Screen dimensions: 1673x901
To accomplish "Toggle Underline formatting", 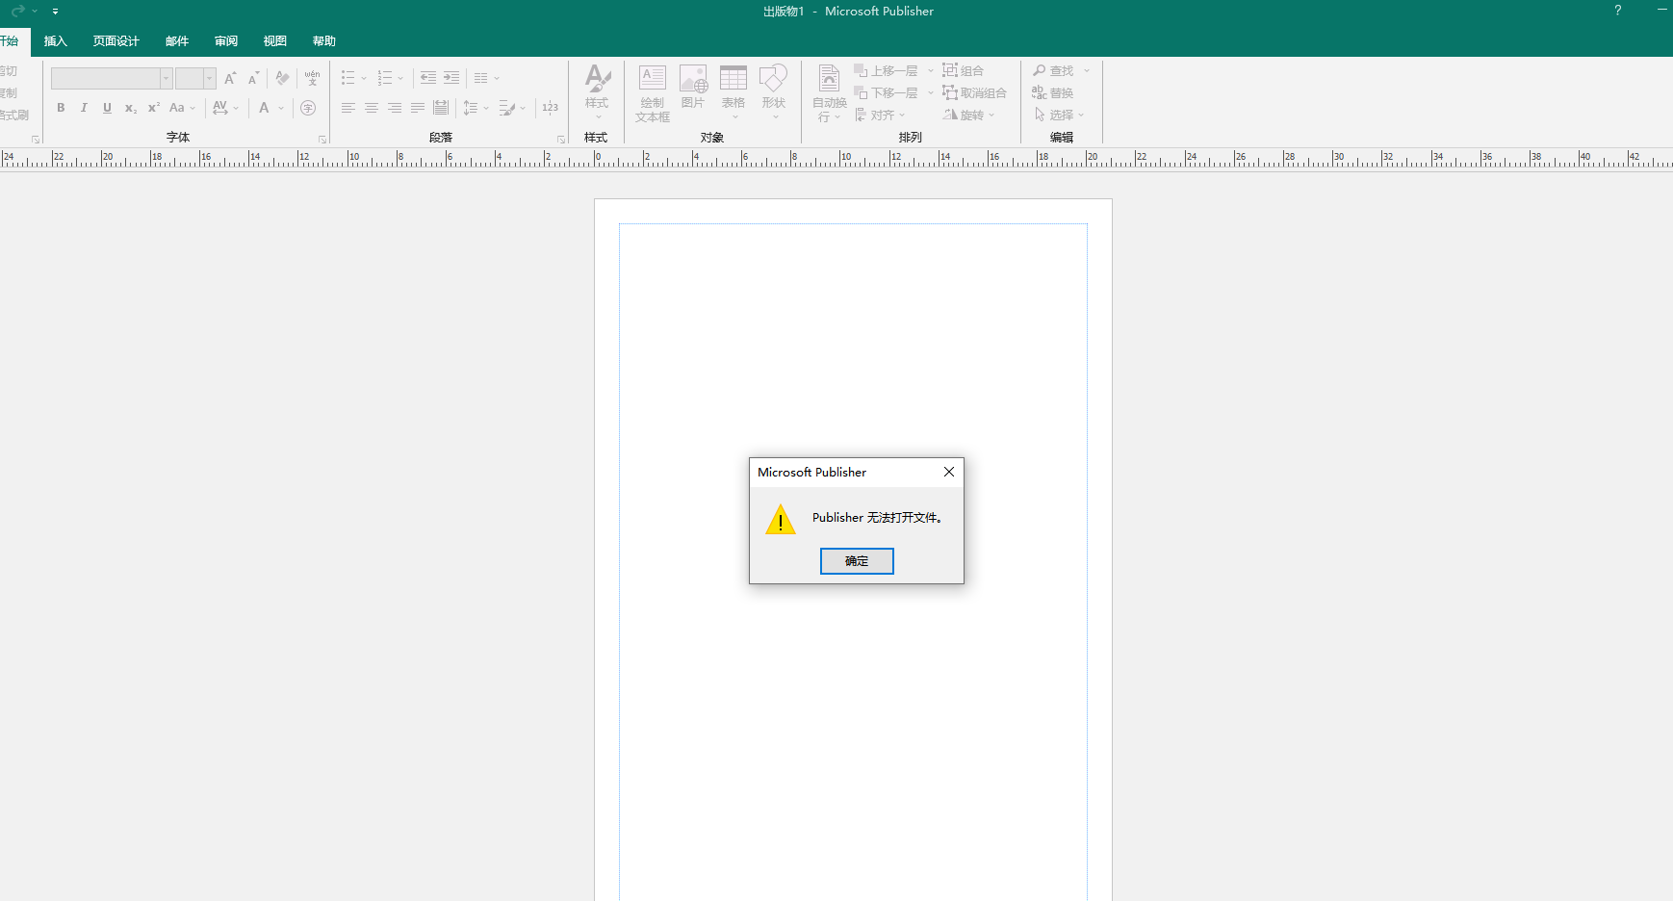I will pyautogui.click(x=107, y=108).
